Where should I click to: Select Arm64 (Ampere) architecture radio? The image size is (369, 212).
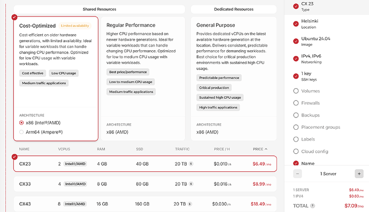21,132
